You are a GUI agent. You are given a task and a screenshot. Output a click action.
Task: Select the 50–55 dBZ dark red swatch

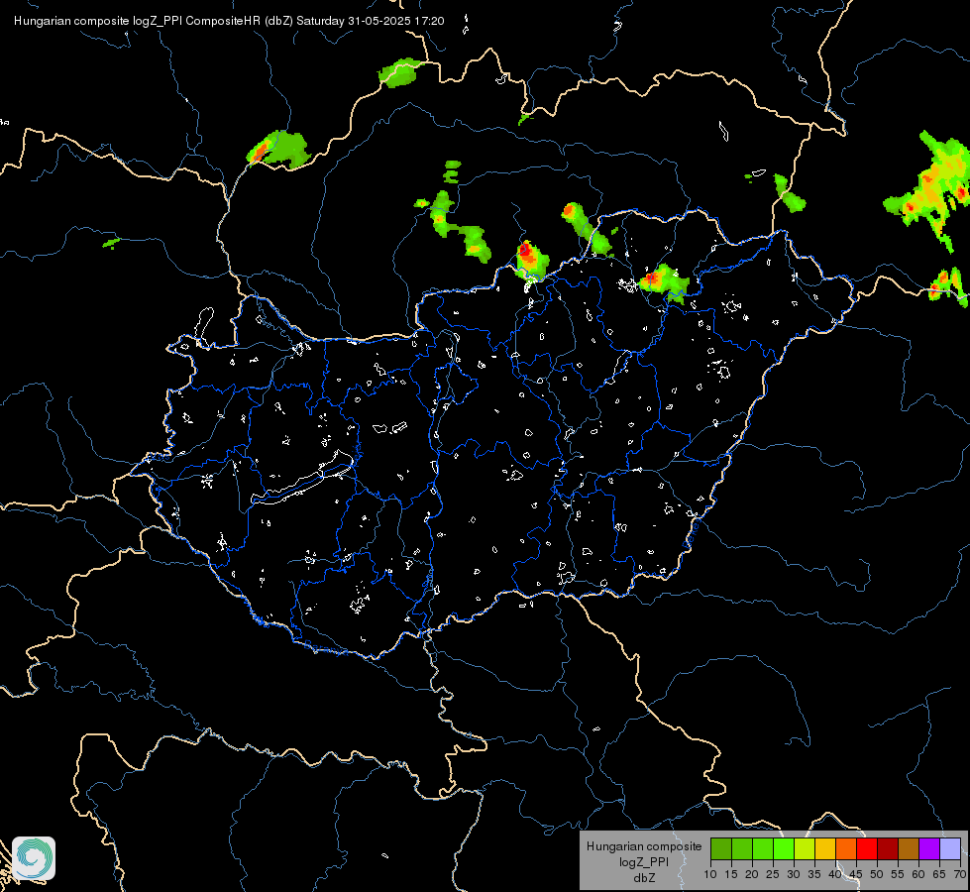[888, 848]
